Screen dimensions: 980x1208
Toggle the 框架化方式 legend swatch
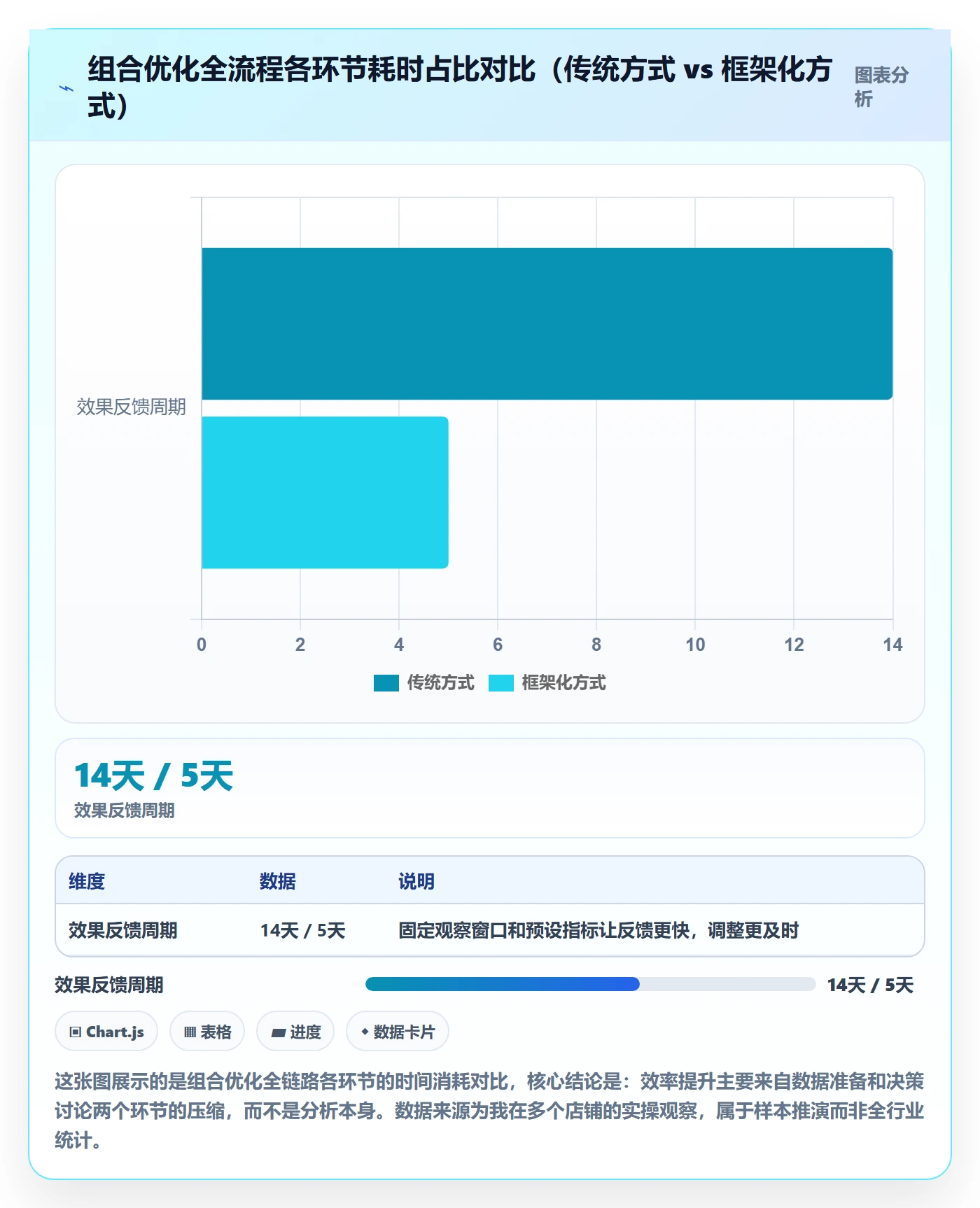[500, 683]
